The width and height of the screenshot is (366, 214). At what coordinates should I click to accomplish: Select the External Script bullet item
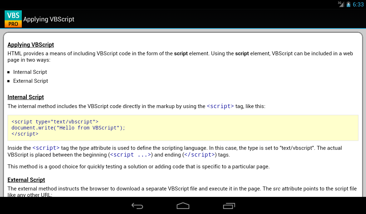point(31,81)
